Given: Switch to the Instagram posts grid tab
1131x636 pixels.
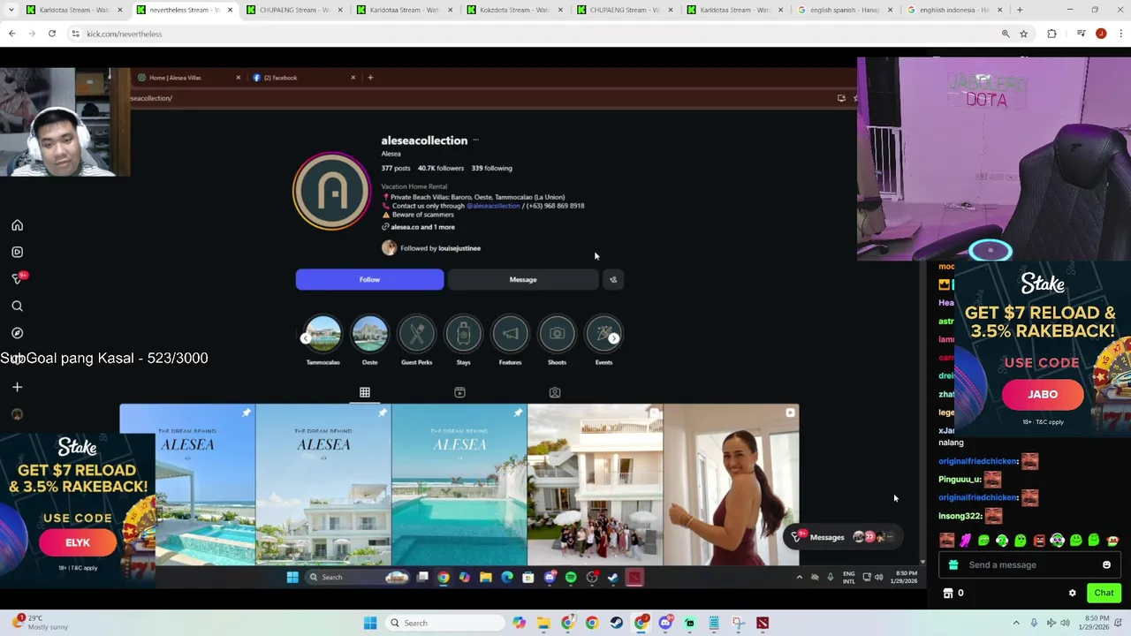Looking at the screenshot, I should click(365, 392).
